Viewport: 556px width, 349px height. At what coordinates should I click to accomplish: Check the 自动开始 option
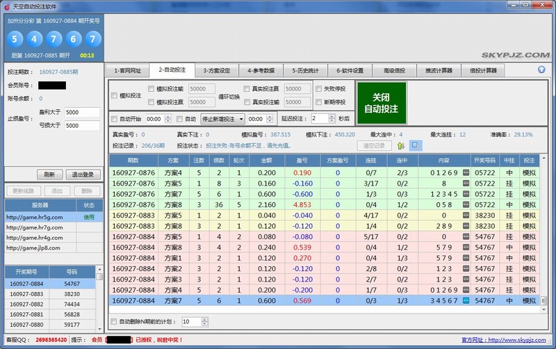pos(115,119)
